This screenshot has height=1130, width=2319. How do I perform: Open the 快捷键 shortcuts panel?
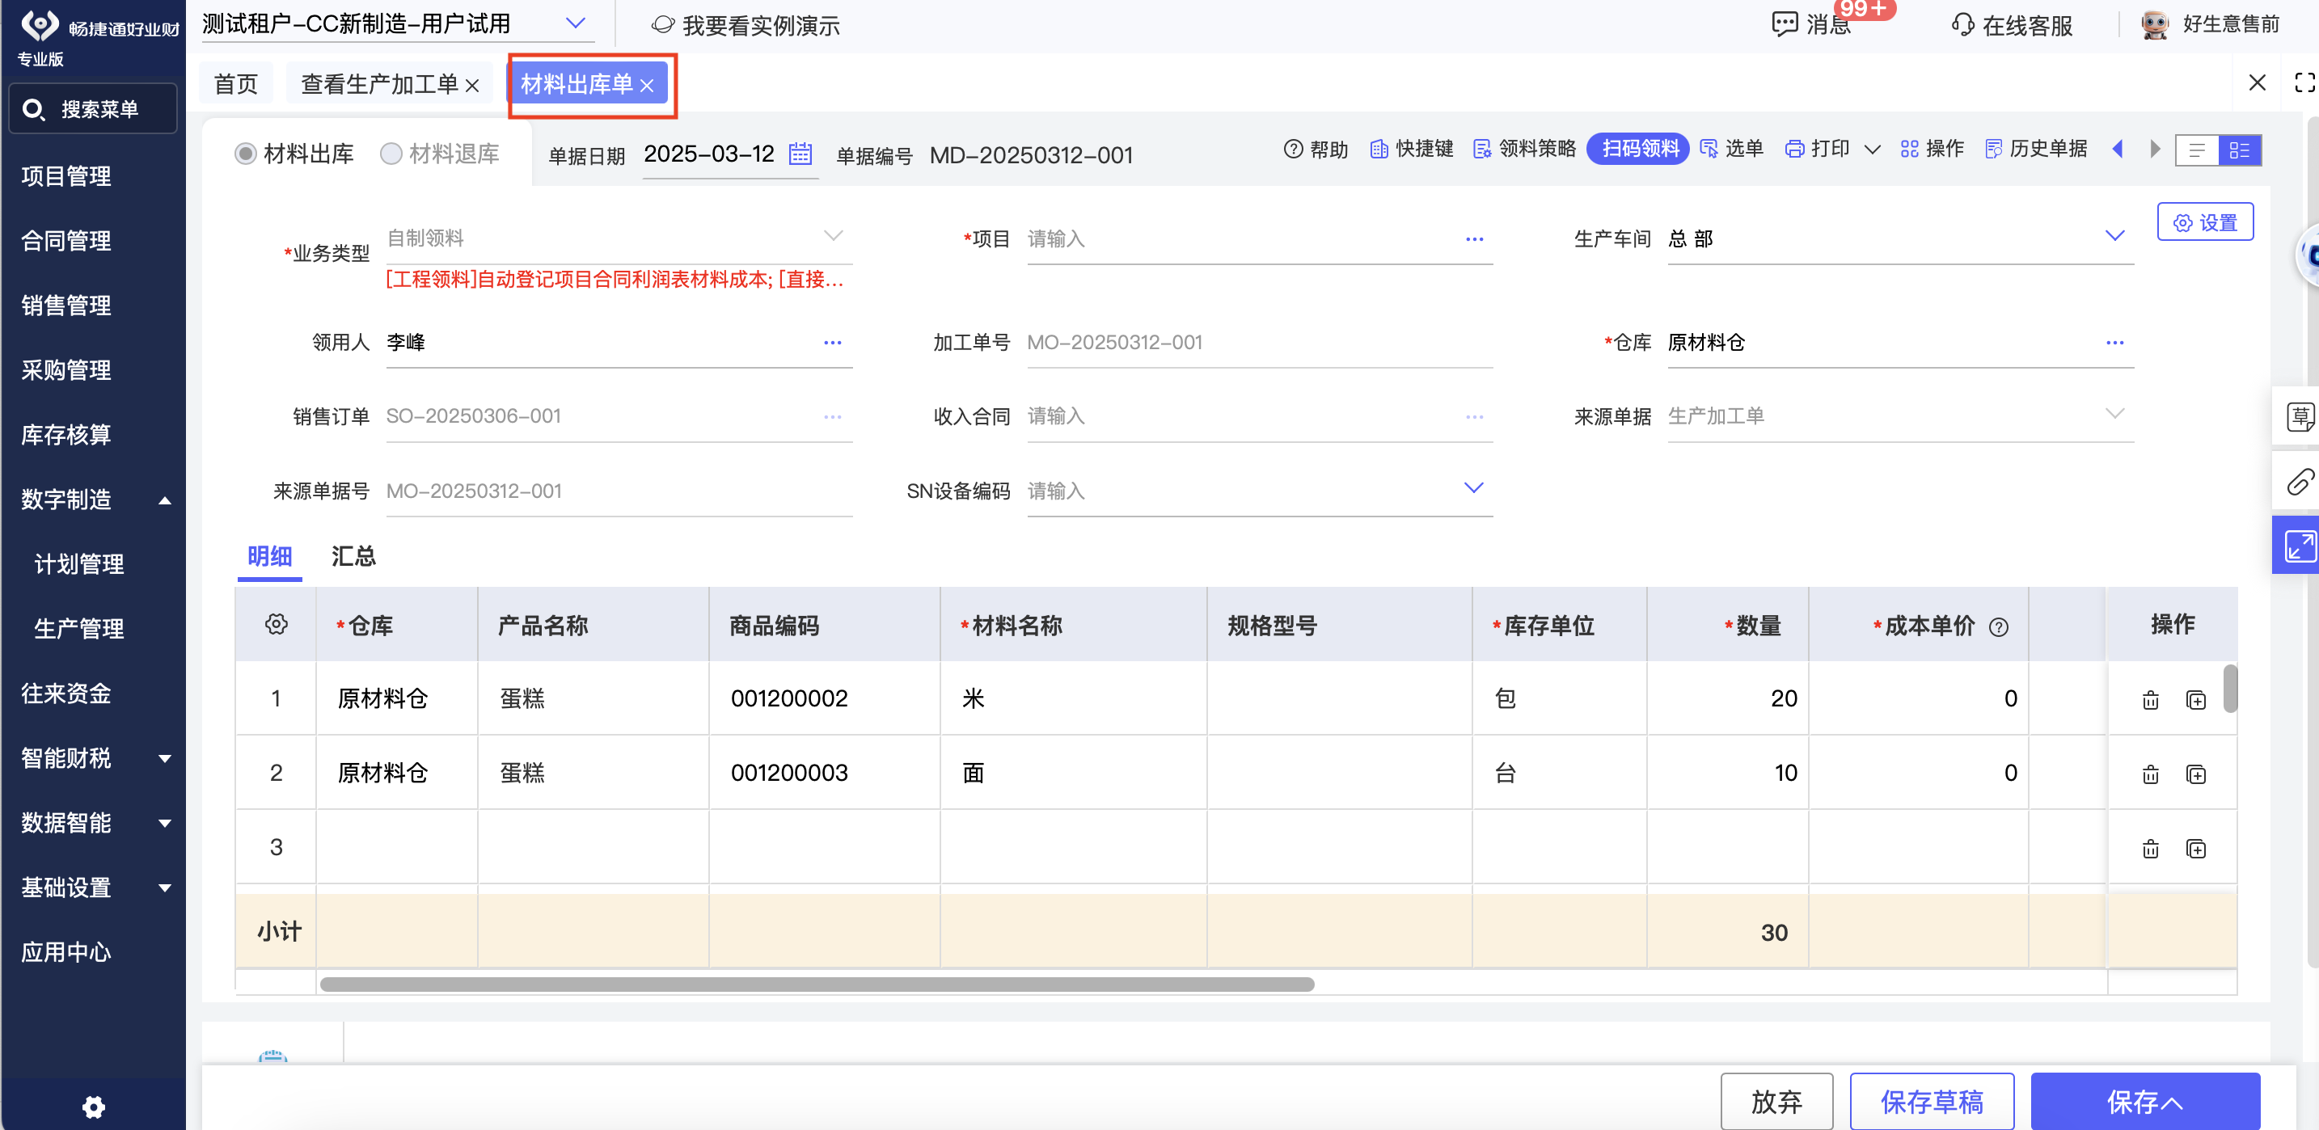tap(1411, 150)
